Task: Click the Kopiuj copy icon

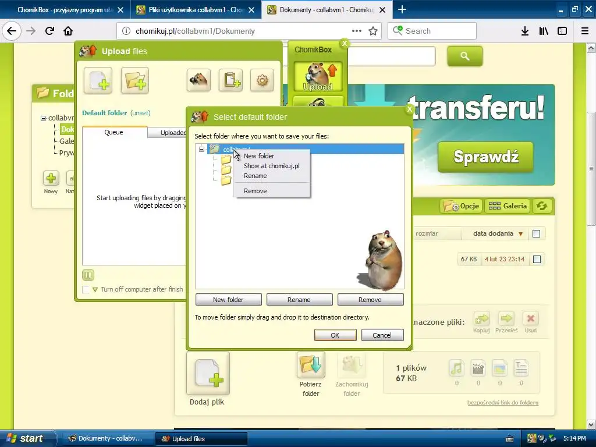Action: click(481, 318)
